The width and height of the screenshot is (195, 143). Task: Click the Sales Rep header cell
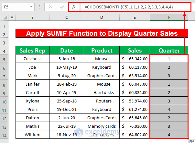click(32, 50)
